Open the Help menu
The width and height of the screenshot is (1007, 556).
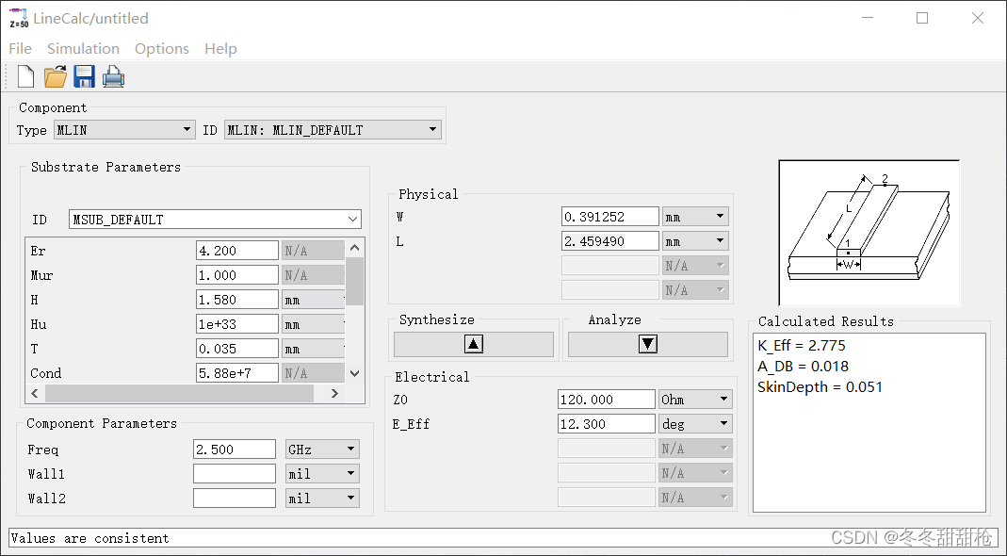click(220, 49)
